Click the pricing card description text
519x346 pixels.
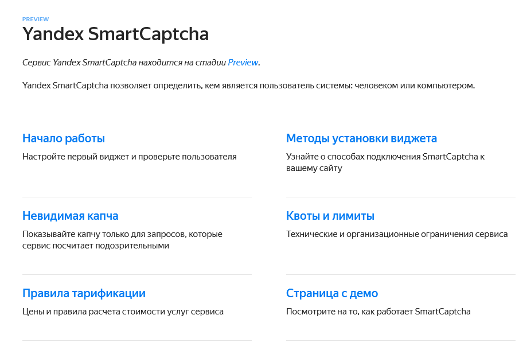pyautogui.click(x=123, y=312)
